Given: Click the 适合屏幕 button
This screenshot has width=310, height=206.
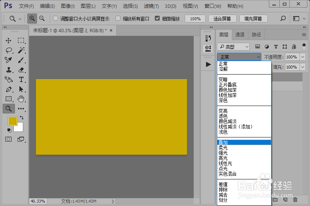Looking at the screenshot, I should (222, 19).
